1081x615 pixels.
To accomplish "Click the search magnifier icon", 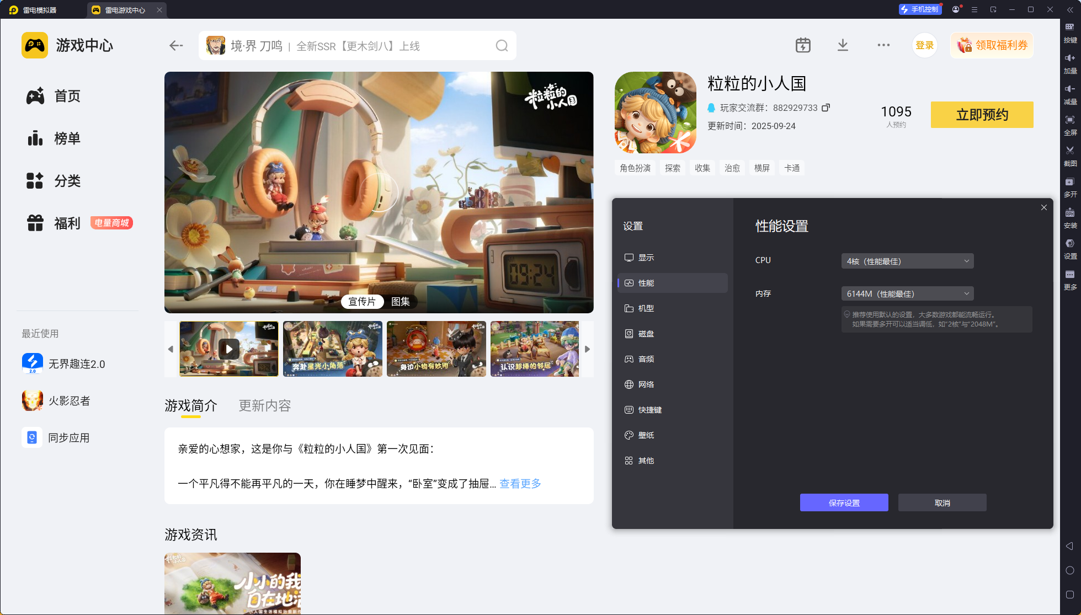I will [x=501, y=46].
